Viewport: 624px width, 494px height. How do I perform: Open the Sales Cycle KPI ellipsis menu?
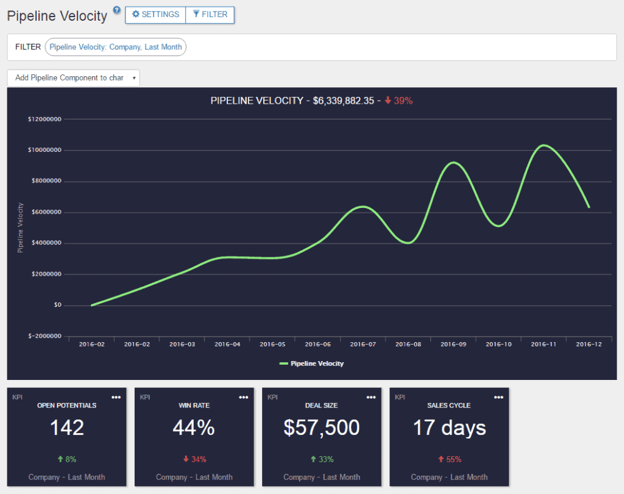(x=498, y=397)
